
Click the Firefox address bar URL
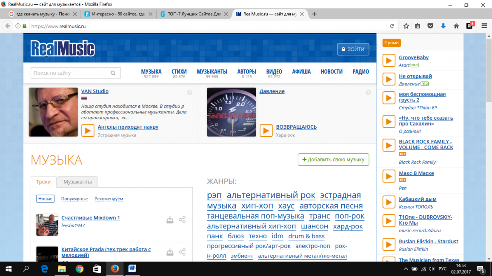(x=58, y=26)
